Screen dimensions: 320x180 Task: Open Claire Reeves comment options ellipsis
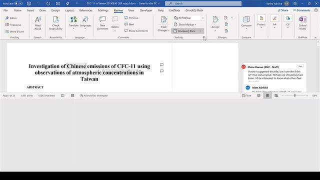[x=300, y=66]
